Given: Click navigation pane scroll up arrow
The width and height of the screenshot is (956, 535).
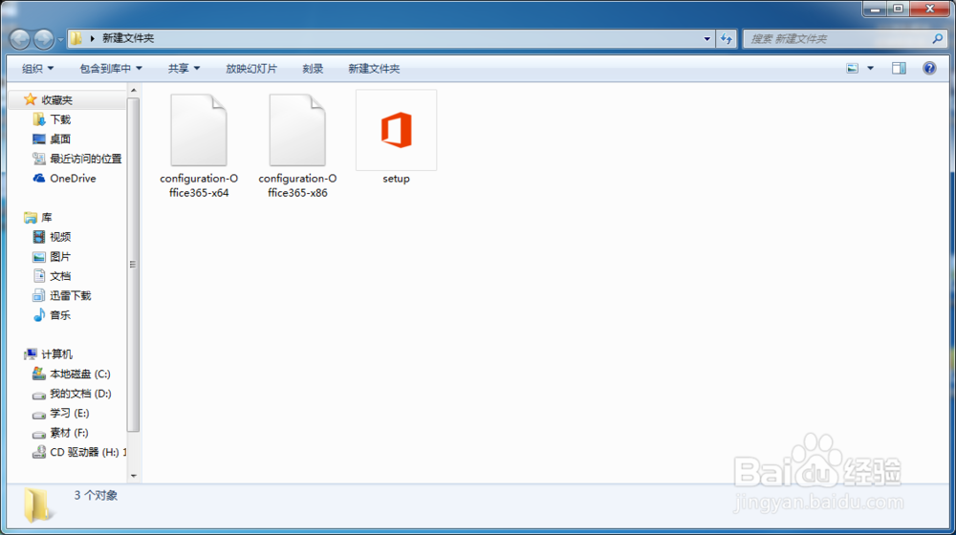Looking at the screenshot, I should point(134,90).
